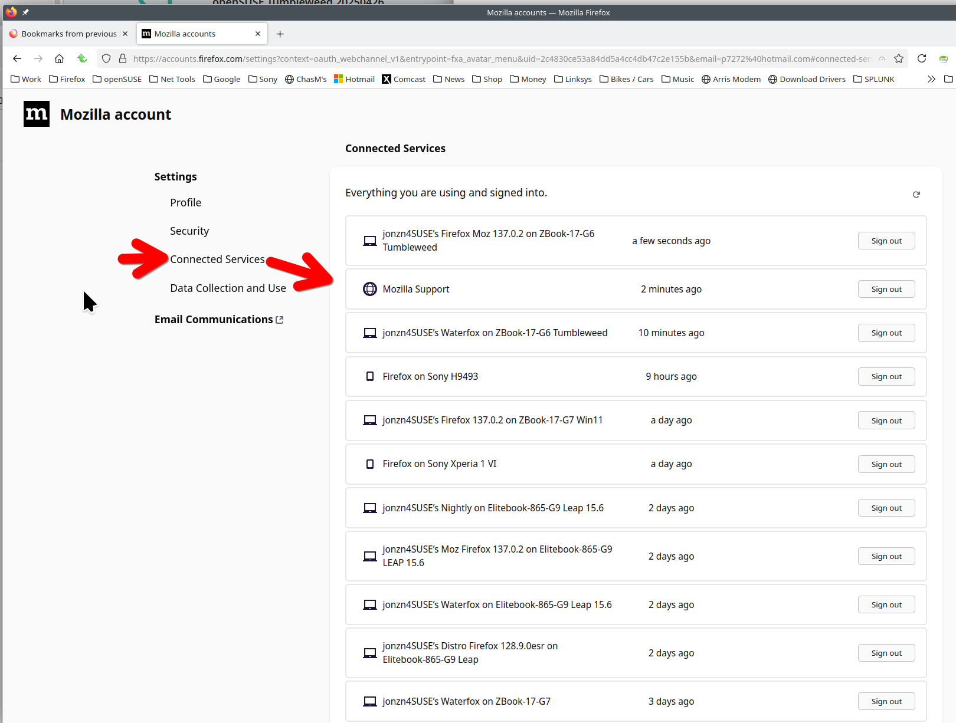Click the globe icon beside Mozilla Support

(370, 289)
